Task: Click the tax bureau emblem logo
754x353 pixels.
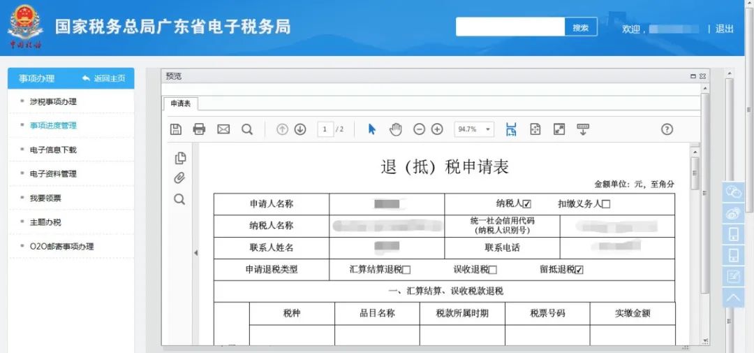Action: pyautogui.click(x=25, y=26)
